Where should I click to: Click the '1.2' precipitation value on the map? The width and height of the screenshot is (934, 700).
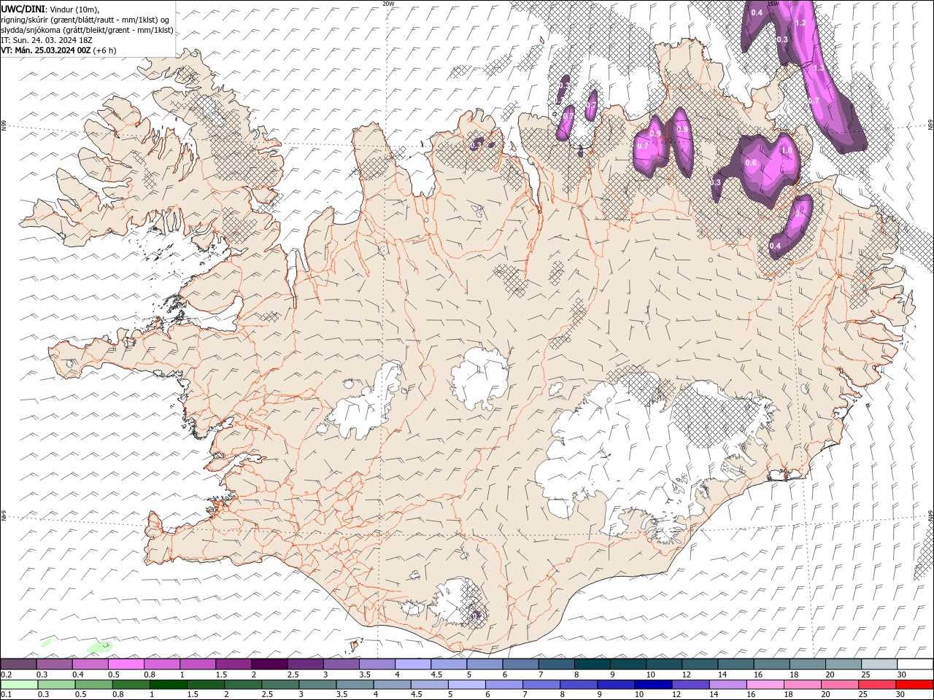click(800, 23)
